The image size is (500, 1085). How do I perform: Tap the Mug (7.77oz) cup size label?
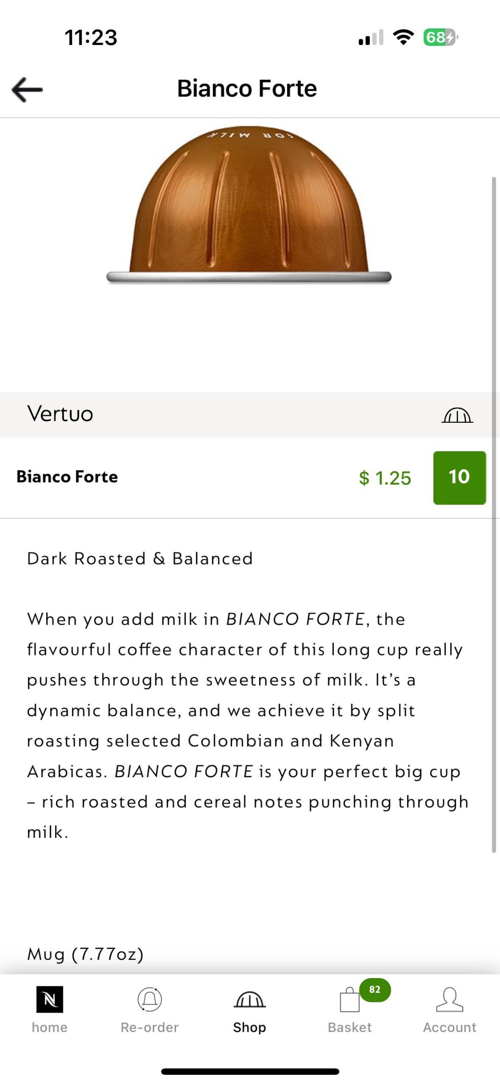[x=85, y=954]
